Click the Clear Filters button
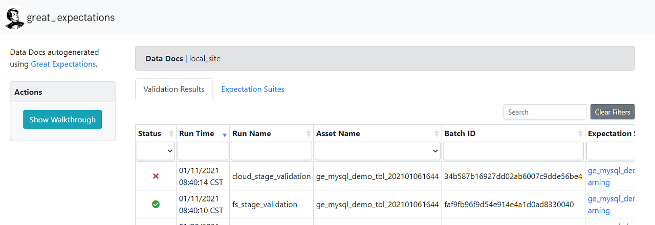 point(612,112)
